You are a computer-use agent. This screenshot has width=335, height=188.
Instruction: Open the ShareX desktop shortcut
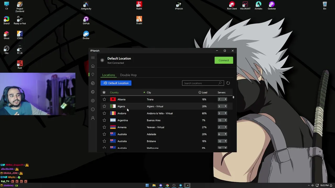click(x=7, y=20)
